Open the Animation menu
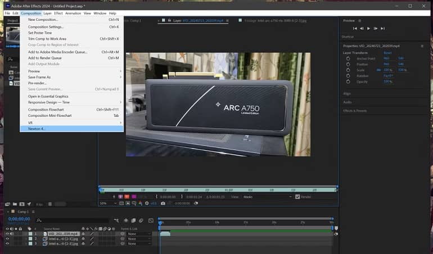The width and height of the screenshot is (433, 254). 73,13
